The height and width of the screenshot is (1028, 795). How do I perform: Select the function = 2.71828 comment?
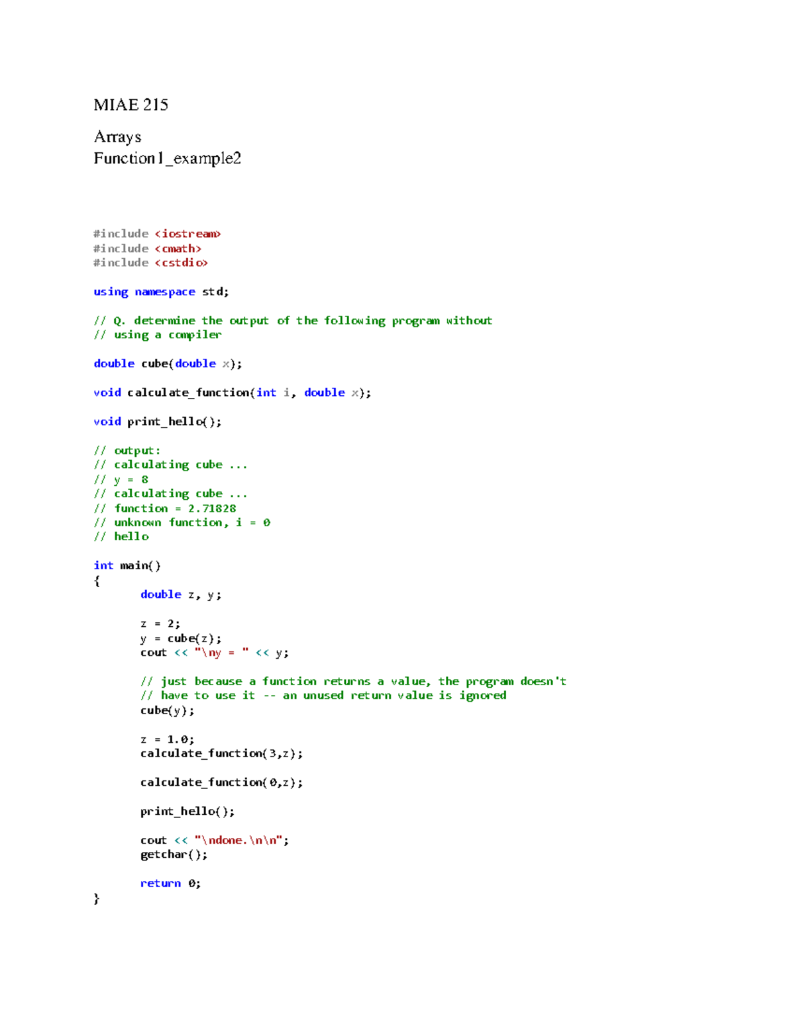164,508
